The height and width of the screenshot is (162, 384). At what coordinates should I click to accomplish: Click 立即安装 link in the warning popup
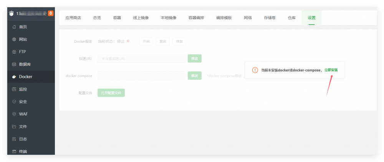(x=331, y=70)
